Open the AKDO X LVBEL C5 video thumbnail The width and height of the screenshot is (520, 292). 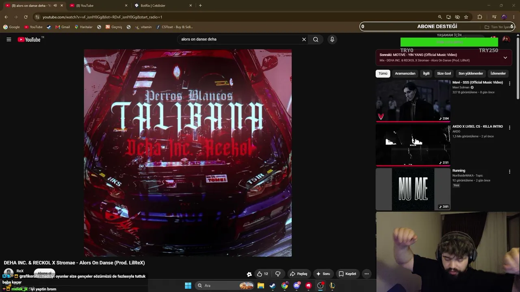pyautogui.click(x=413, y=145)
